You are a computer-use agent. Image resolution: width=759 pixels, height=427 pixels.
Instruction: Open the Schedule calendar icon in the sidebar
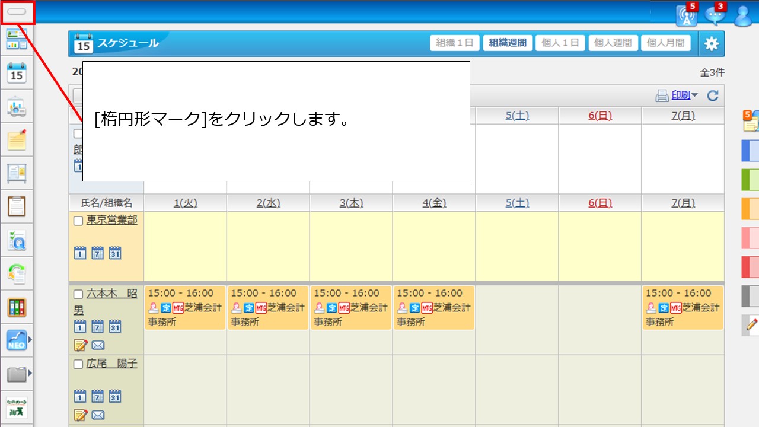click(x=17, y=73)
